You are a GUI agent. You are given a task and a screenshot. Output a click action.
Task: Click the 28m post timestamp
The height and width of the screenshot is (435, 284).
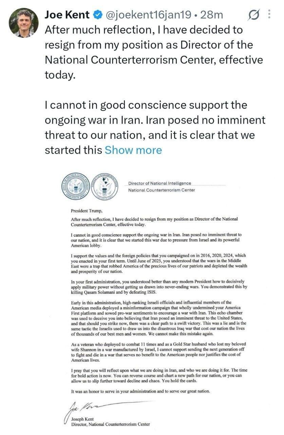coord(212,15)
